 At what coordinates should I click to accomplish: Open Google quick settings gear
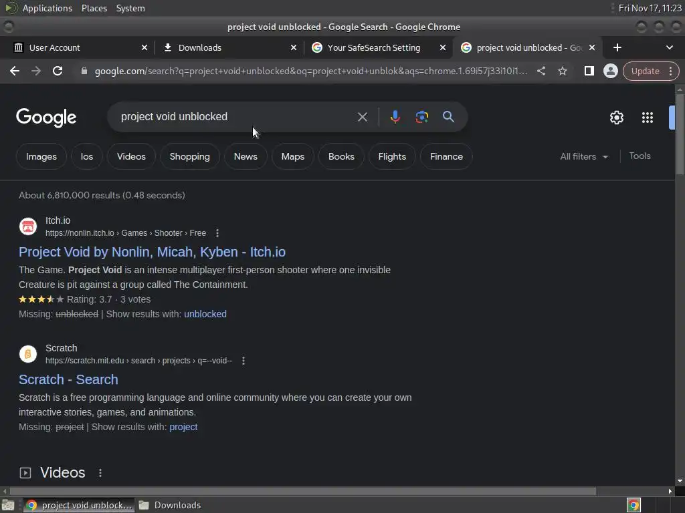tap(616, 118)
